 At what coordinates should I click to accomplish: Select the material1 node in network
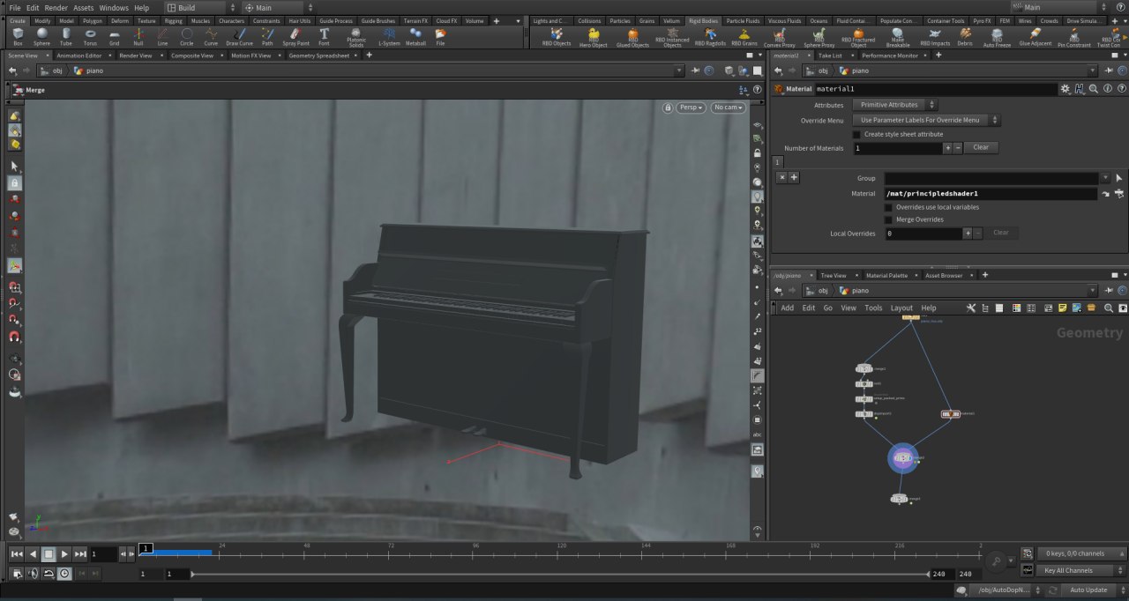tap(951, 413)
